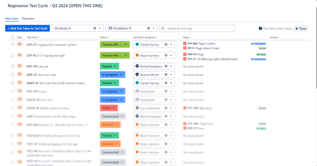
Task: Tick the MAYF-61 Test Case Test checkbox
Action: click(13, 83)
